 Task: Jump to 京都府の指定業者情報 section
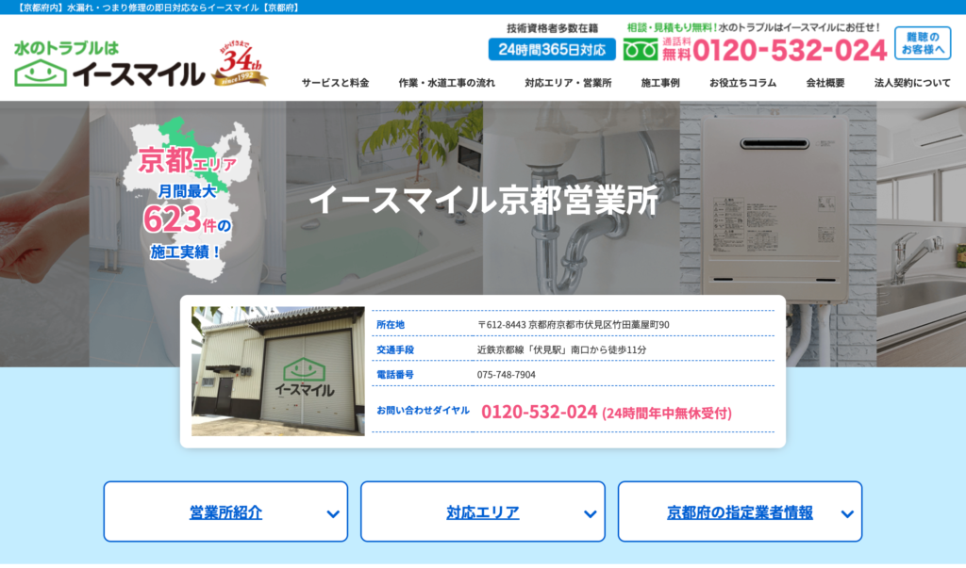(740, 512)
